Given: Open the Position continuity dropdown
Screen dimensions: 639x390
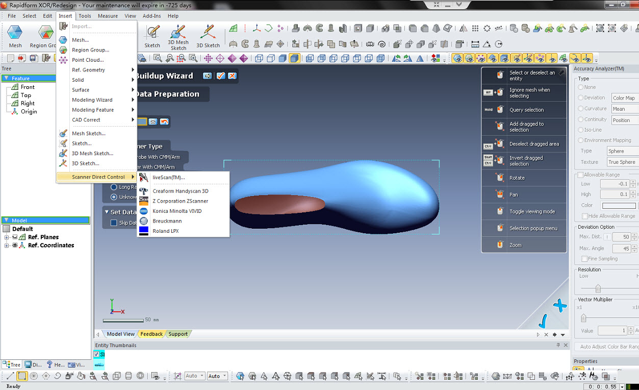Looking at the screenshot, I should point(625,120).
